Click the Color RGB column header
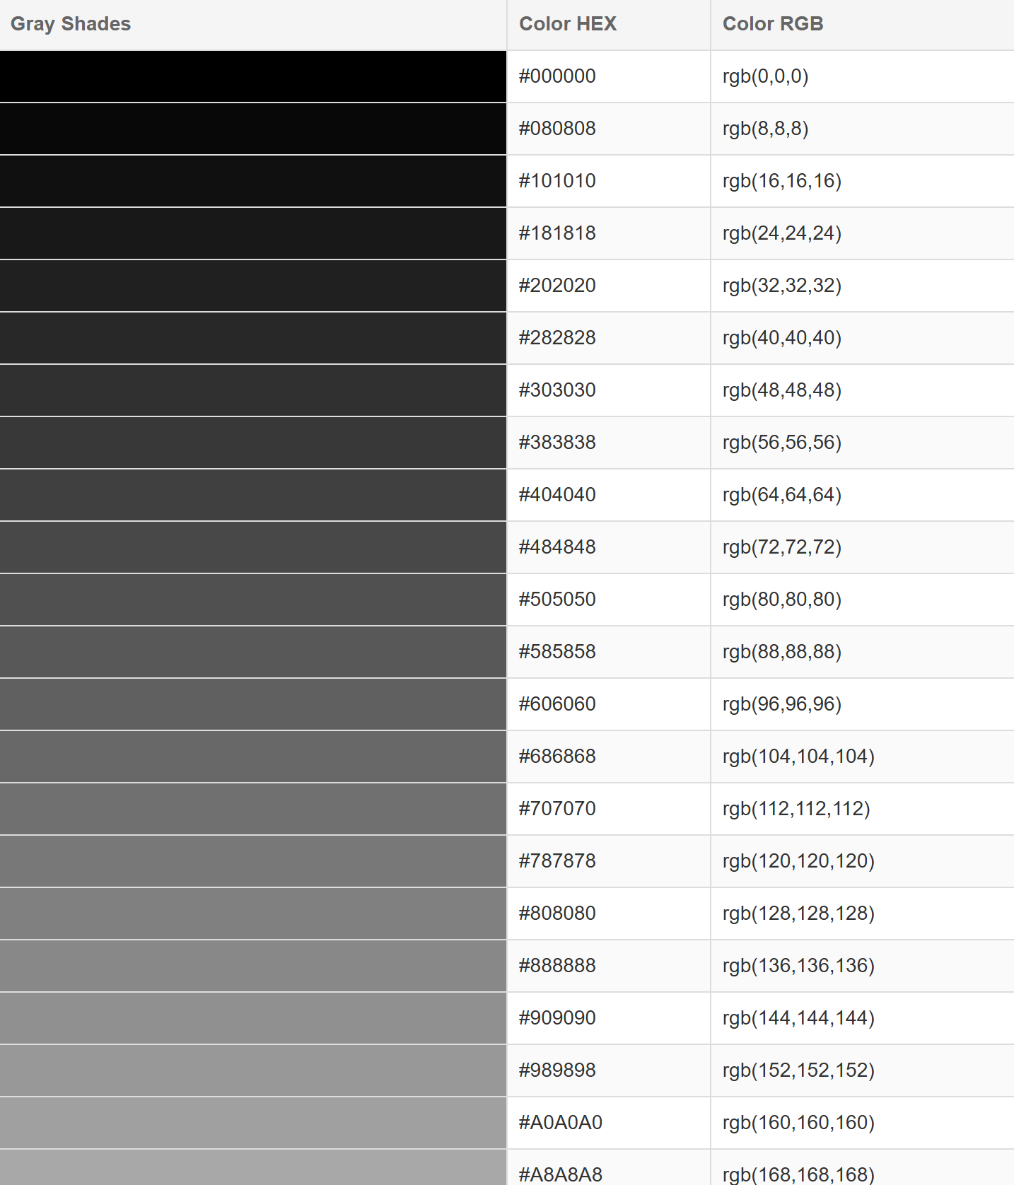 (773, 24)
